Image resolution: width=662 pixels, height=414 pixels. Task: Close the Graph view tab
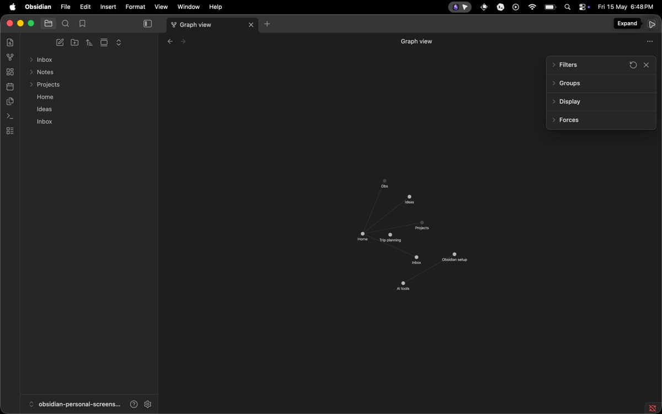click(x=251, y=24)
